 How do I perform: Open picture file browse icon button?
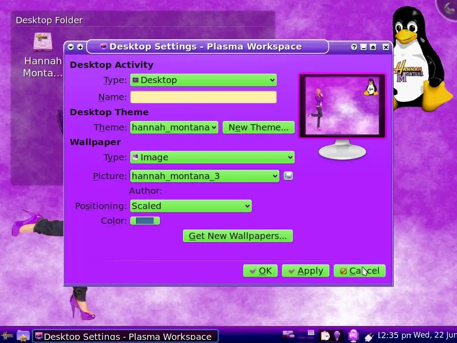click(288, 176)
